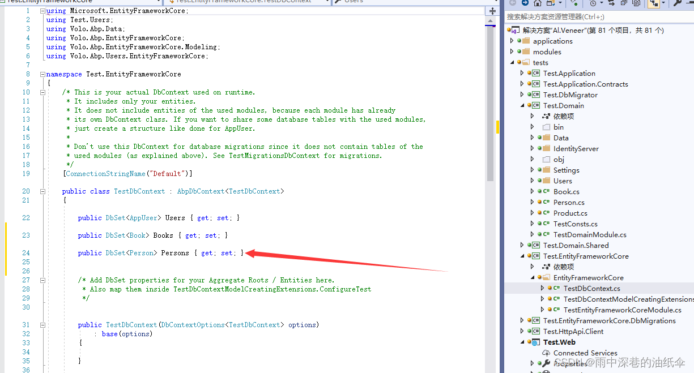Click the Home icon in Solution Explorer toolbar
Screen dimensions: 694x373
click(538, 3)
